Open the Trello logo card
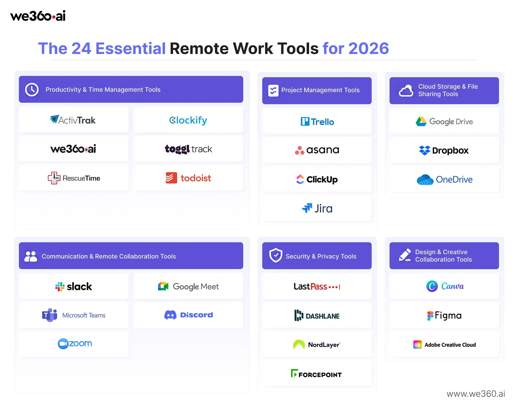 click(x=317, y=121)
